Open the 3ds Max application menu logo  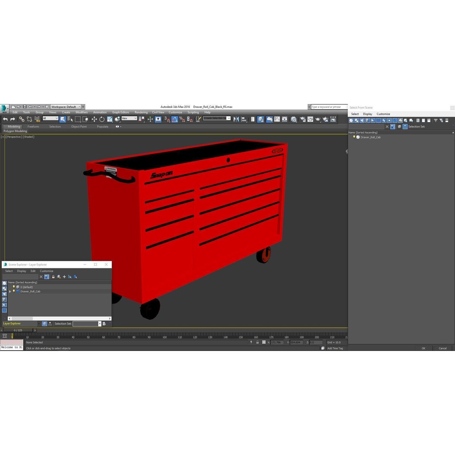coord(4,109)
